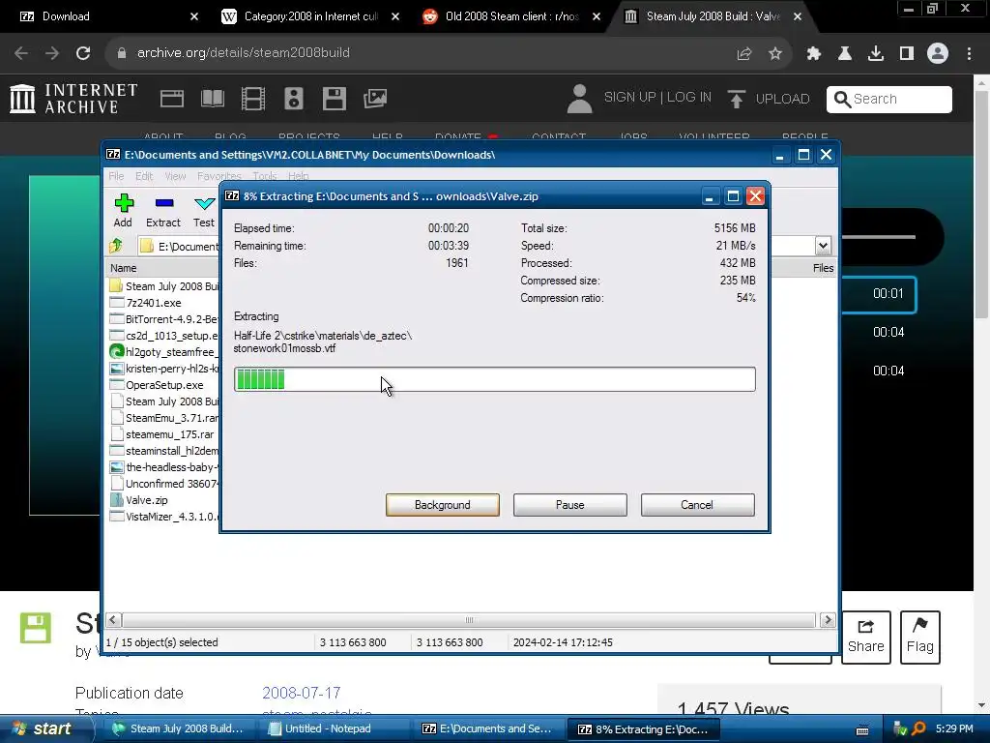Image resolution: width=990 pixels, height=743 pixels.
Task: Go back in Chrome browser
Action: (x=21, y=53)
